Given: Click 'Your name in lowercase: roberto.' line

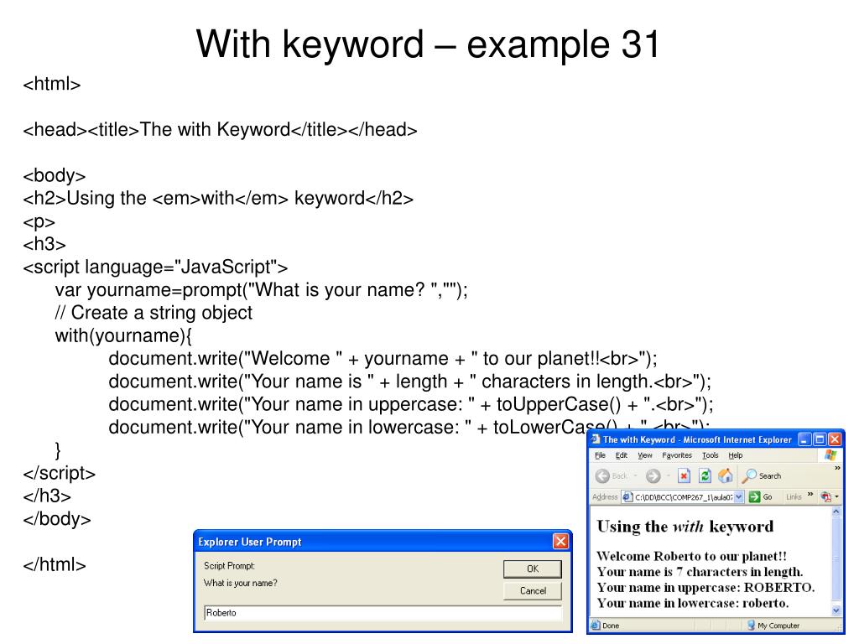Looking at the screenshot, I should point(692,604).
